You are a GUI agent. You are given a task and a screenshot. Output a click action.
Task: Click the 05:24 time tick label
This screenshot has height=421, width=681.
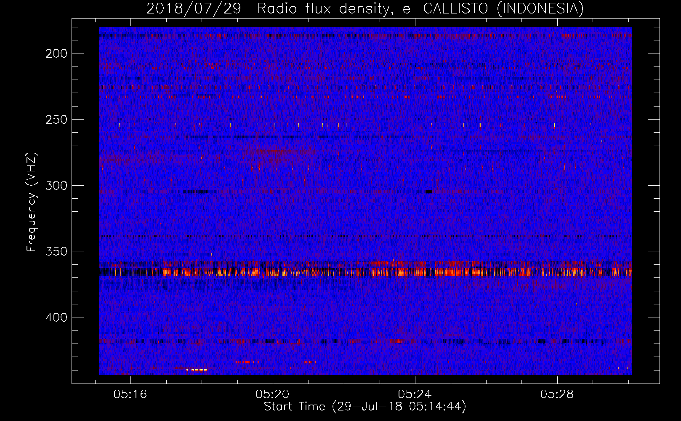click(x=415, y=394)
